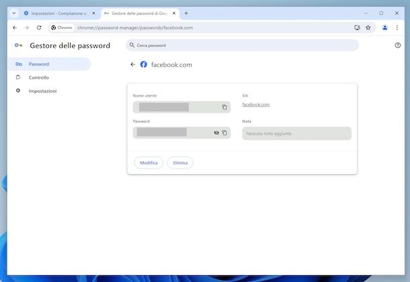Image resolution: width=410 pixels, height=282 pixels.
Task: Go back with the browser back arrow
Action: point(15,28)
